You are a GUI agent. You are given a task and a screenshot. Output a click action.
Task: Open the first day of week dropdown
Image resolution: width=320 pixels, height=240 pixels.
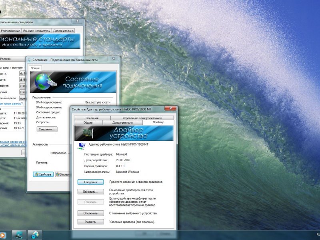click(x=22, y=98)
